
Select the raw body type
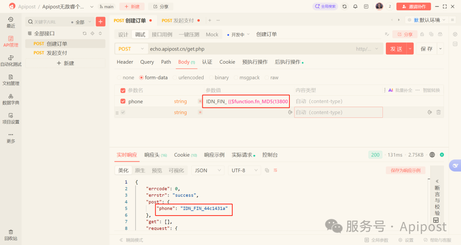click(x=271, y=78)
